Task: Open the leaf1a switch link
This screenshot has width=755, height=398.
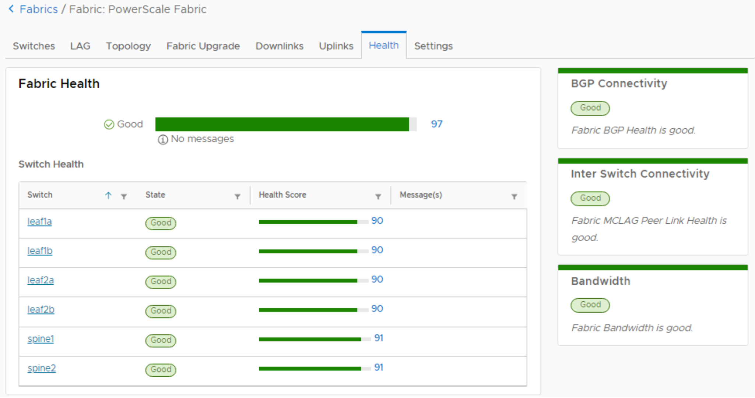Action: coord(39,221)
